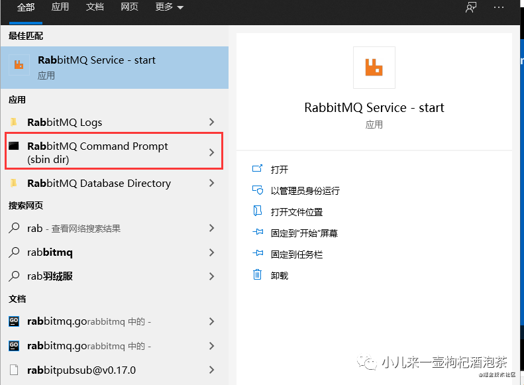Click the feedback icon in top bar

pos(471,7)
